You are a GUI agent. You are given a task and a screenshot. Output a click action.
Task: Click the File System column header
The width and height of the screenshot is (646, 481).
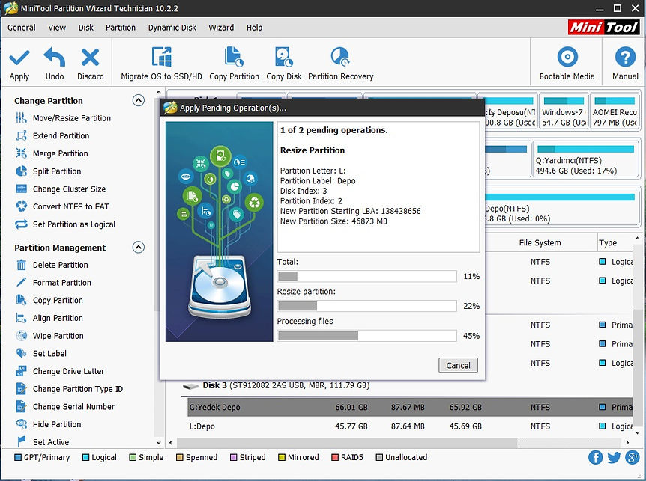[540, 242]
